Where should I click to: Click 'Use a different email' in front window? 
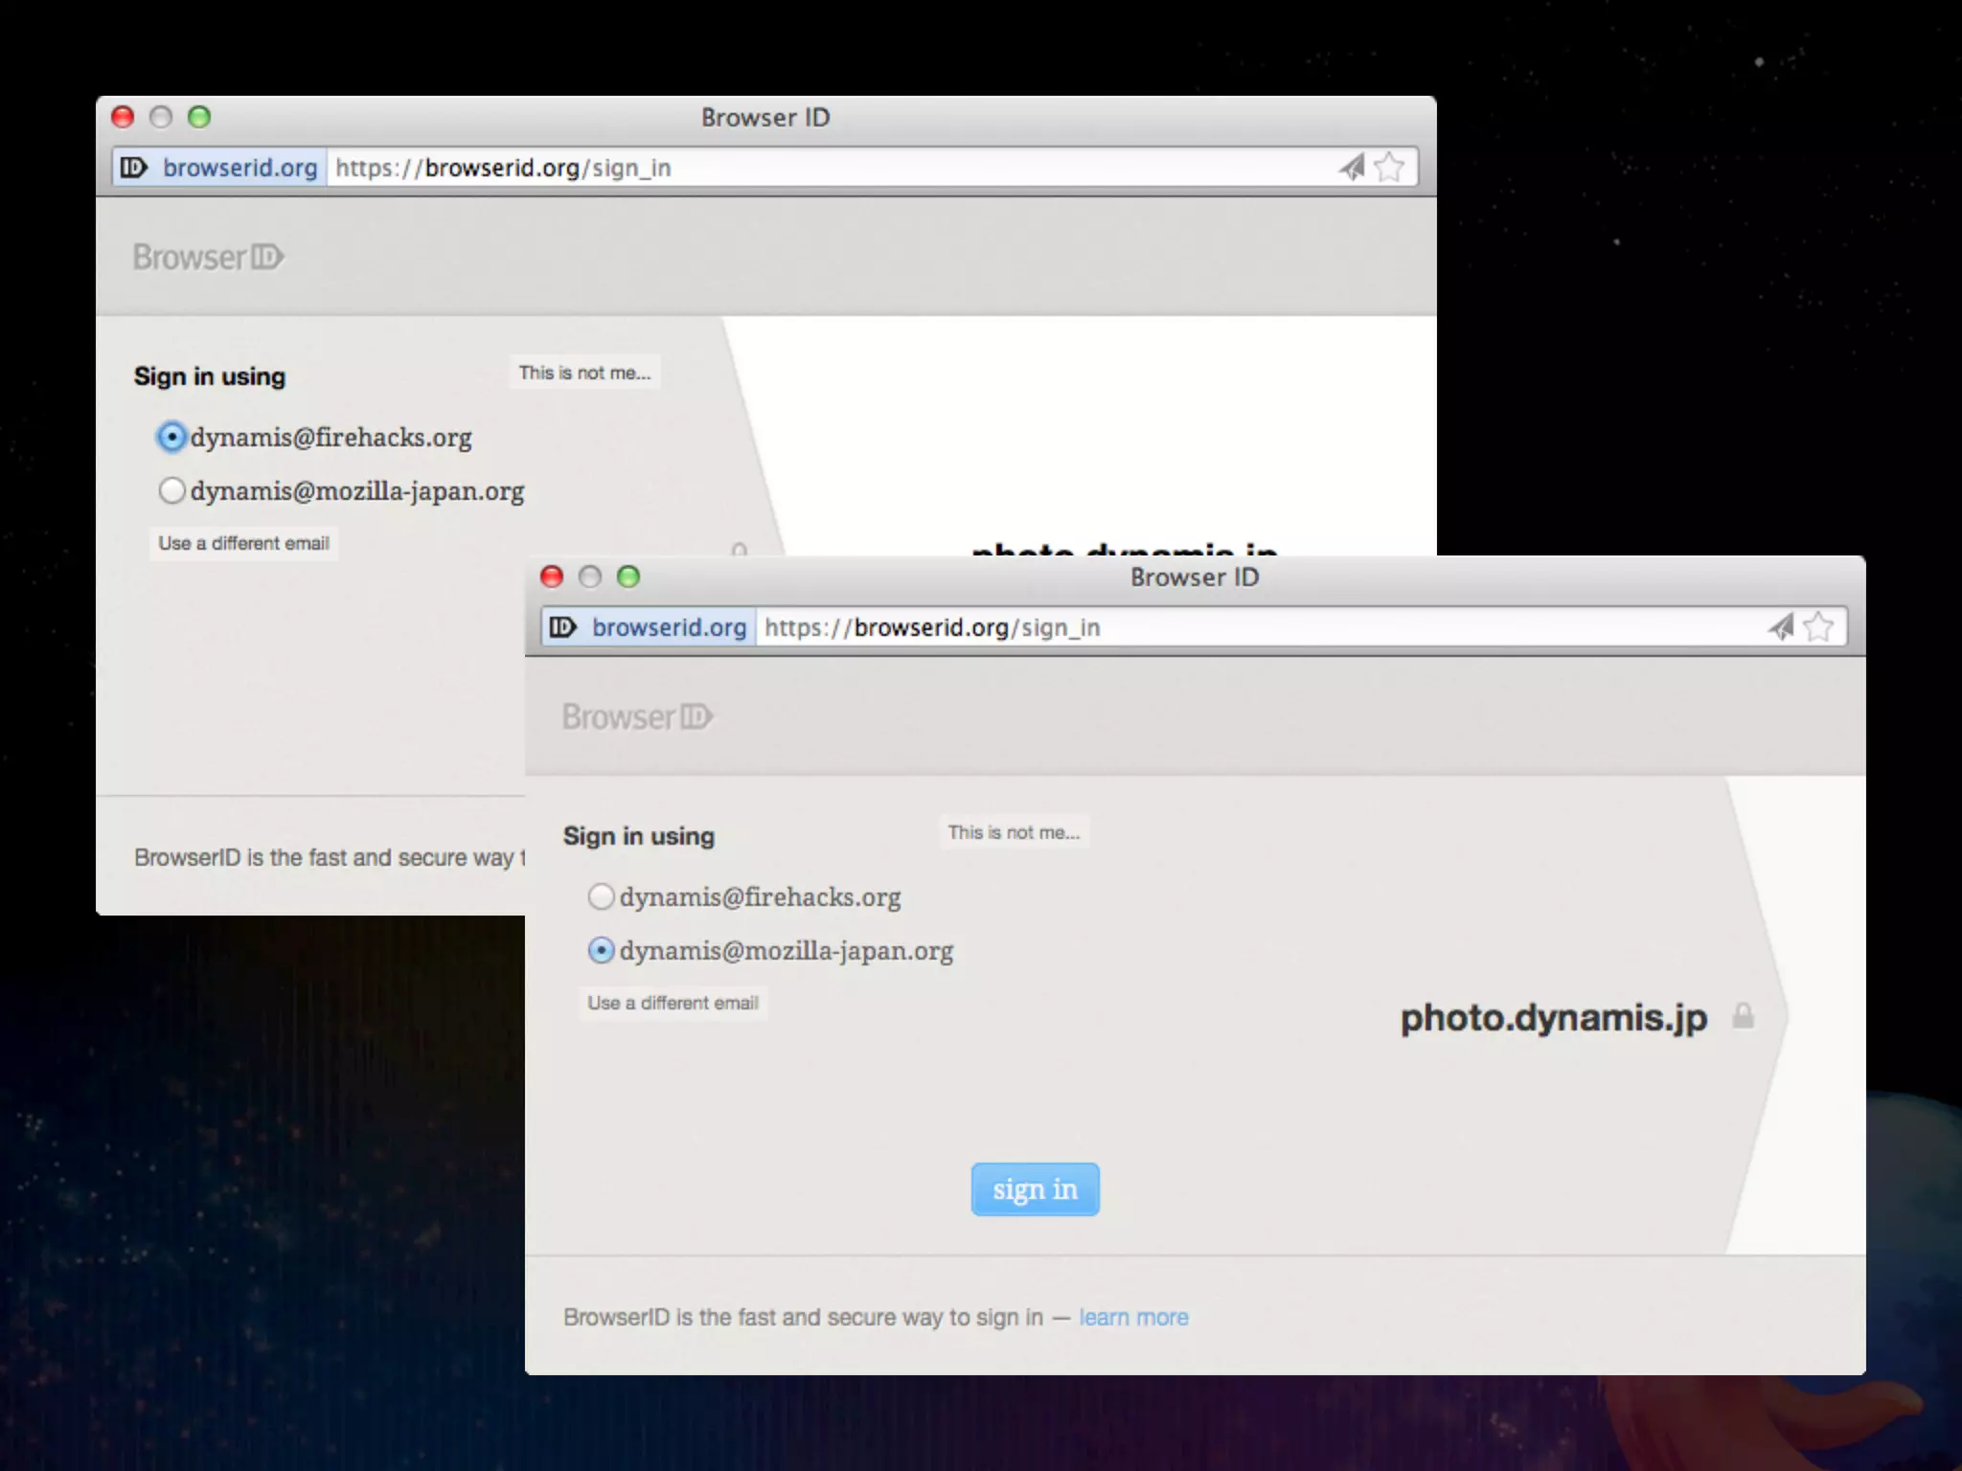pyautogui.click(x=673, y=1003)
